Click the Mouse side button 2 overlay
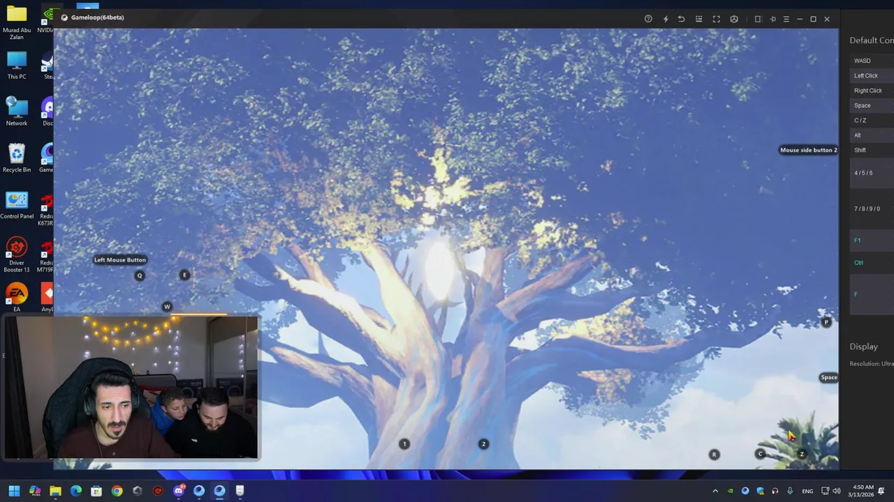894x502 pixels. (808, 150)
